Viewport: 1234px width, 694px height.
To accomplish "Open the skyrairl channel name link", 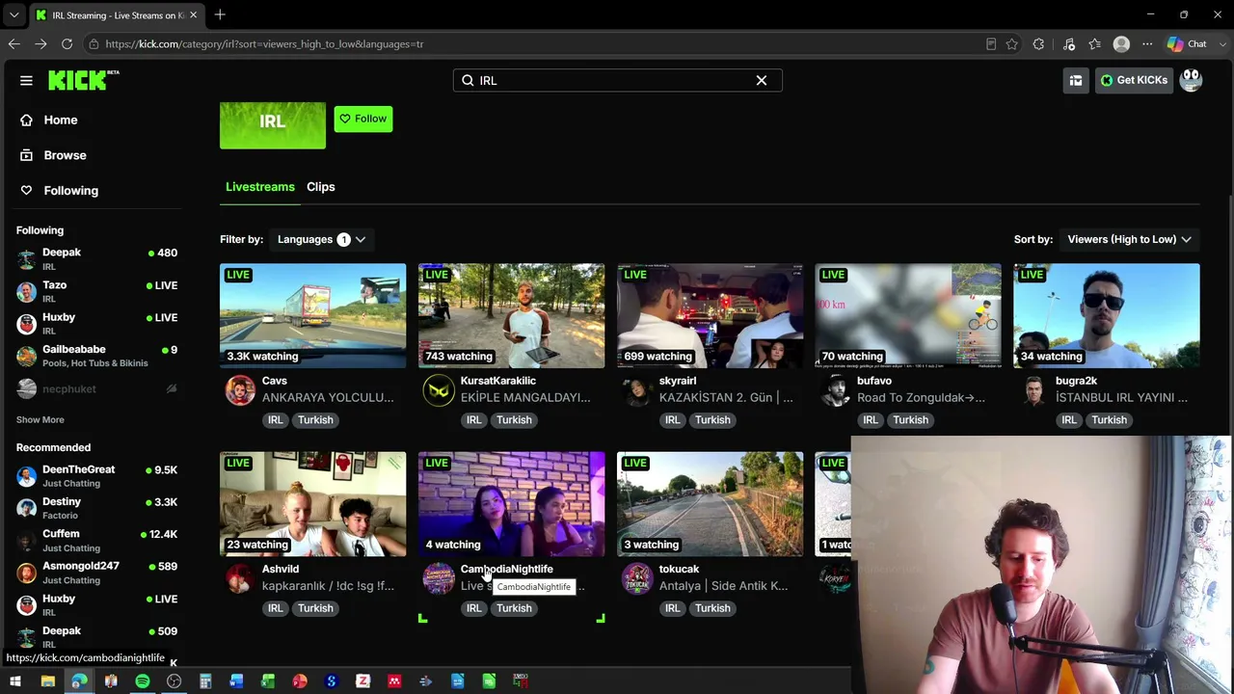I will tap(678, 381).
